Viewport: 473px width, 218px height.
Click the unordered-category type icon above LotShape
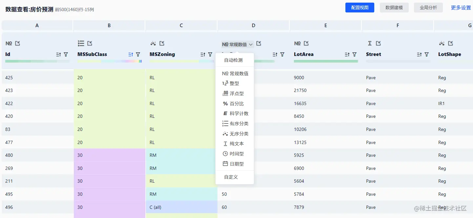pos(442,43)
